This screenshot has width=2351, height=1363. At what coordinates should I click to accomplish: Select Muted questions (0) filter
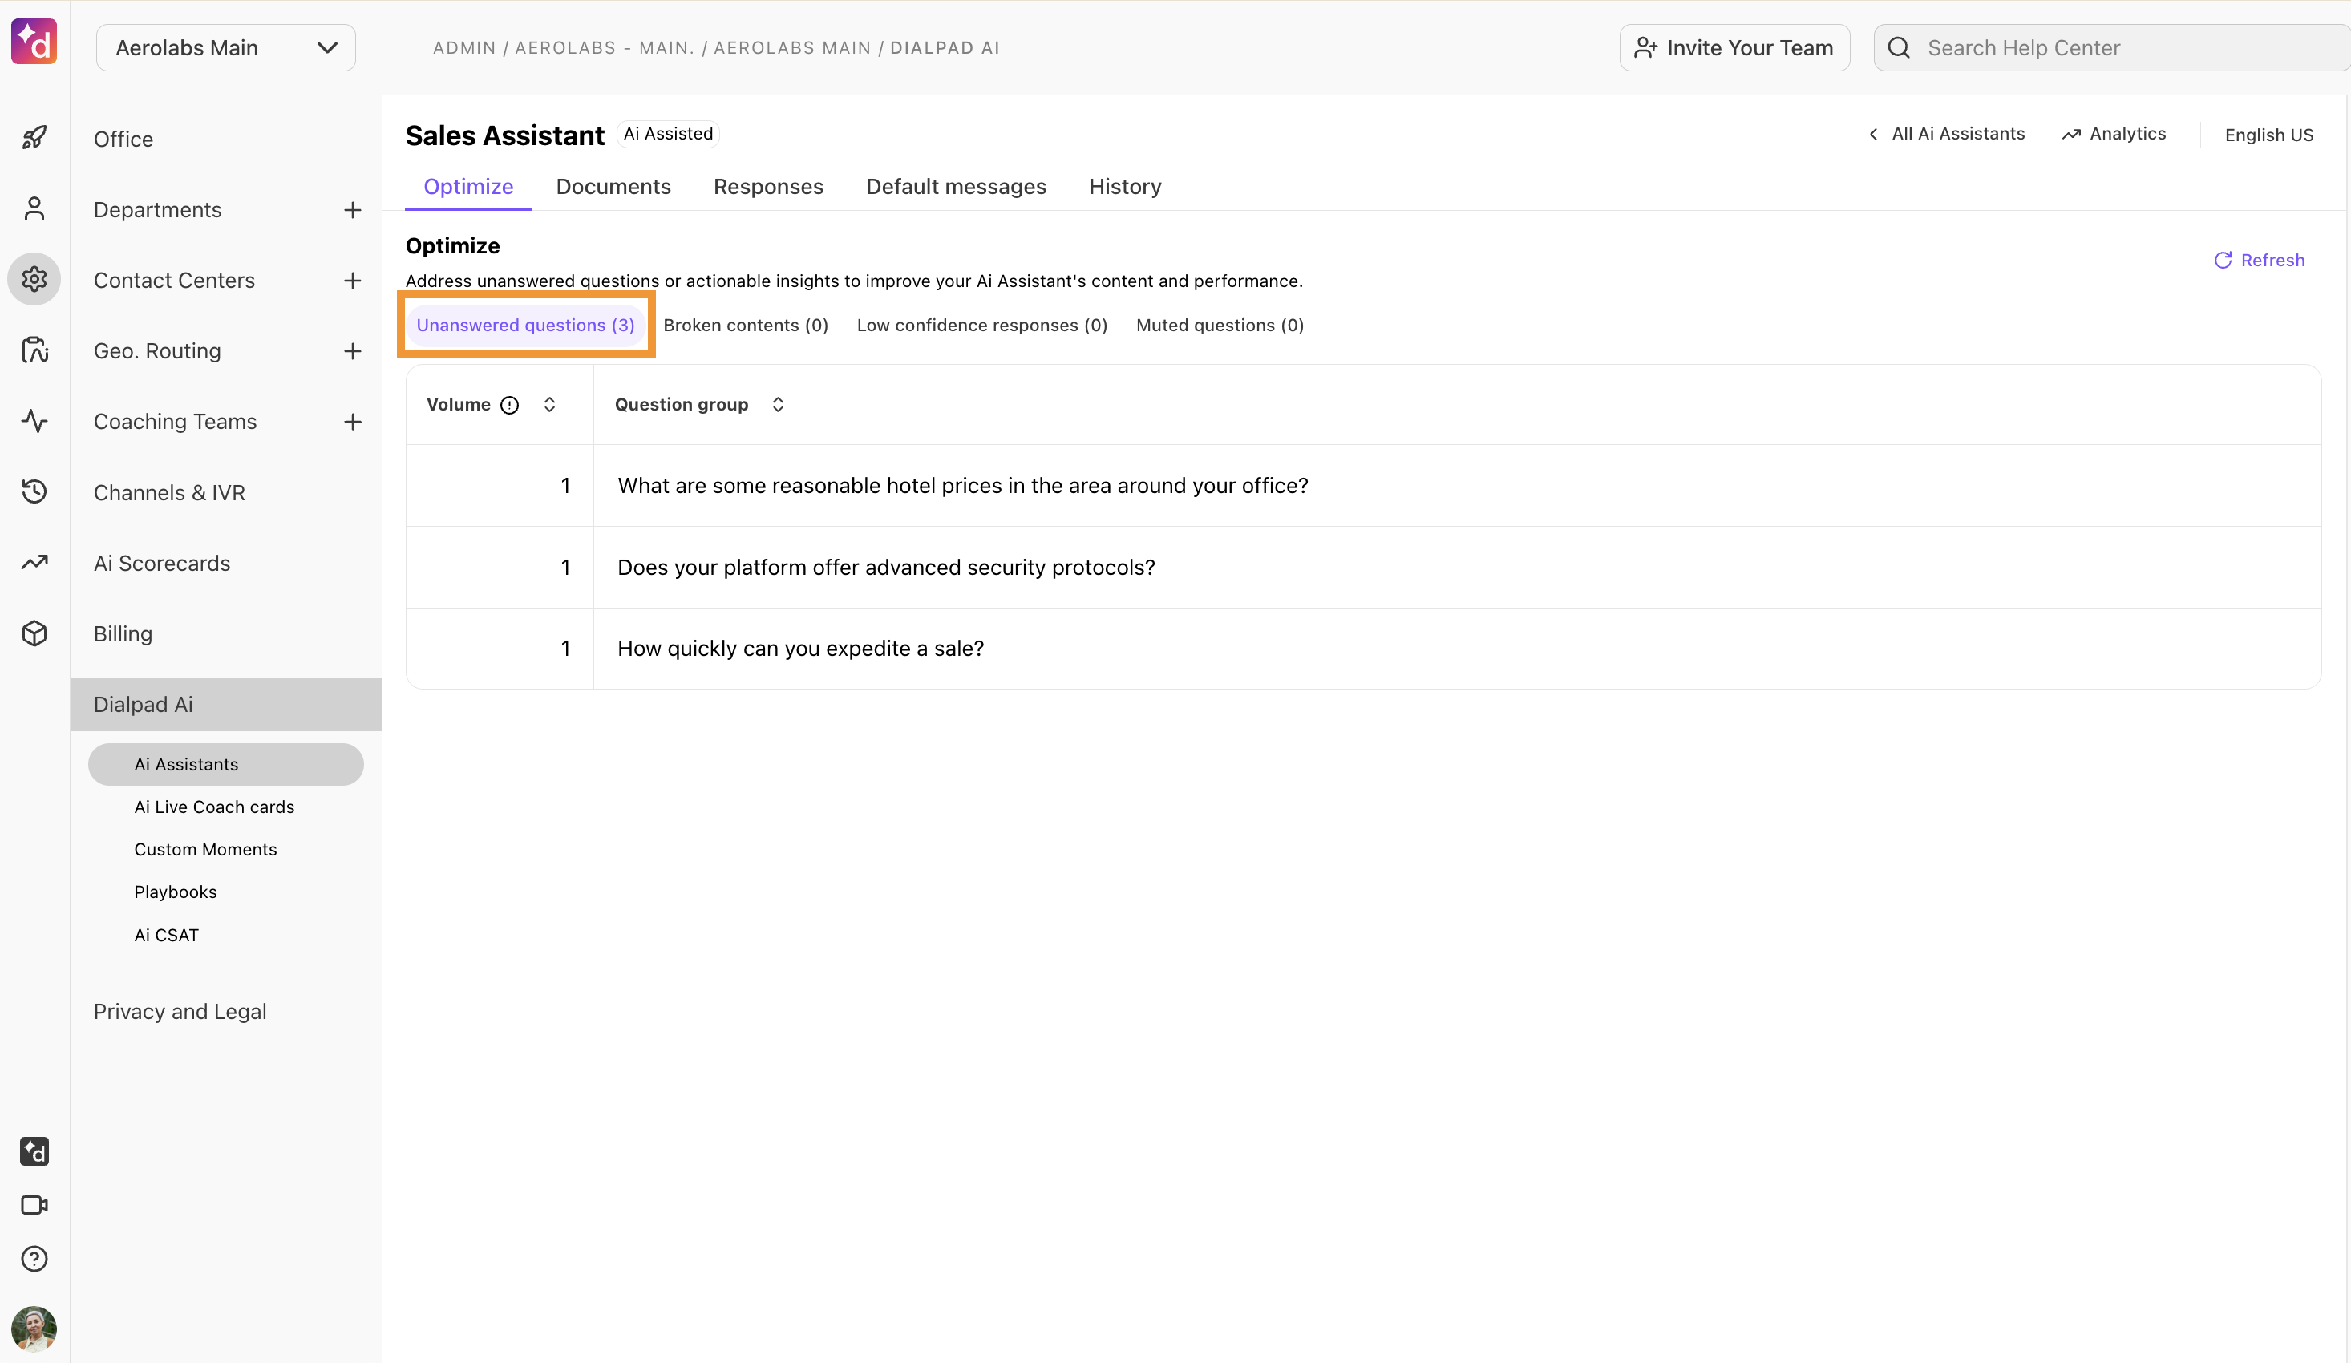[x=1220, y=325]
